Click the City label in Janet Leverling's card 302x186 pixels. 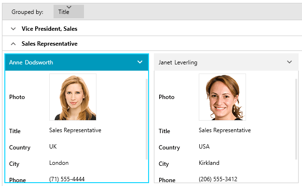pyautogui.click(x=164, y=164)
